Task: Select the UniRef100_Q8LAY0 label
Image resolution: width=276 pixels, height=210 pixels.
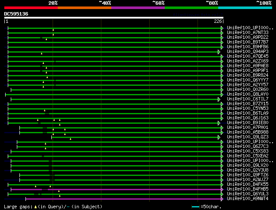Action: pos(248,94)
